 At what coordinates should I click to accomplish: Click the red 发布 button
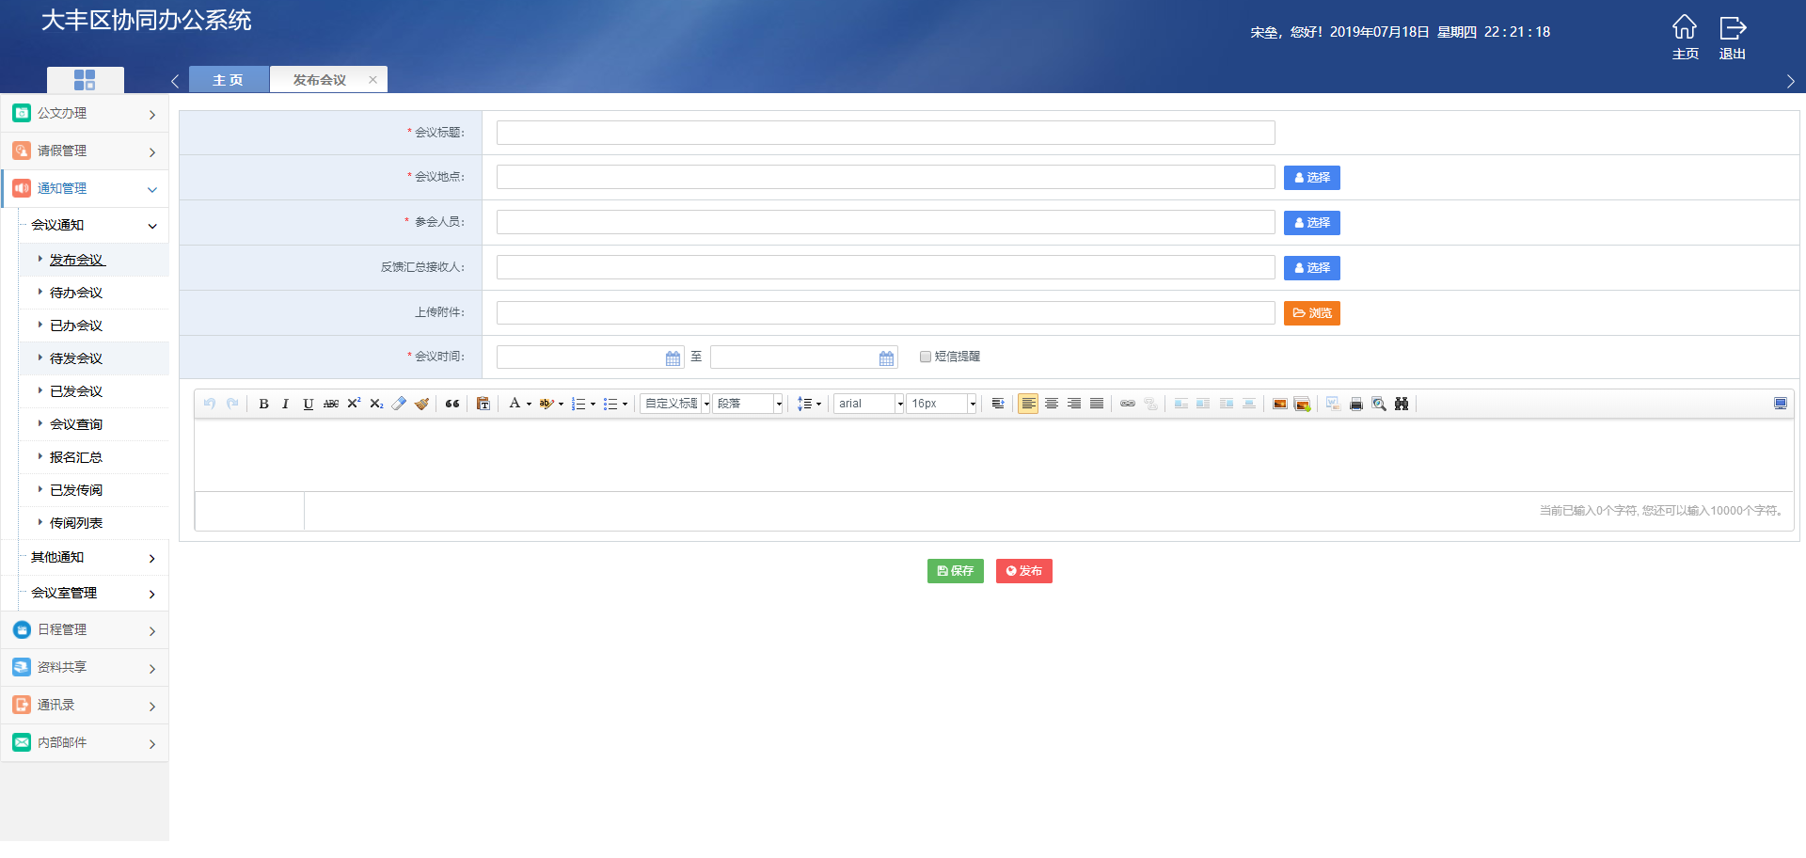[1023, 571]
